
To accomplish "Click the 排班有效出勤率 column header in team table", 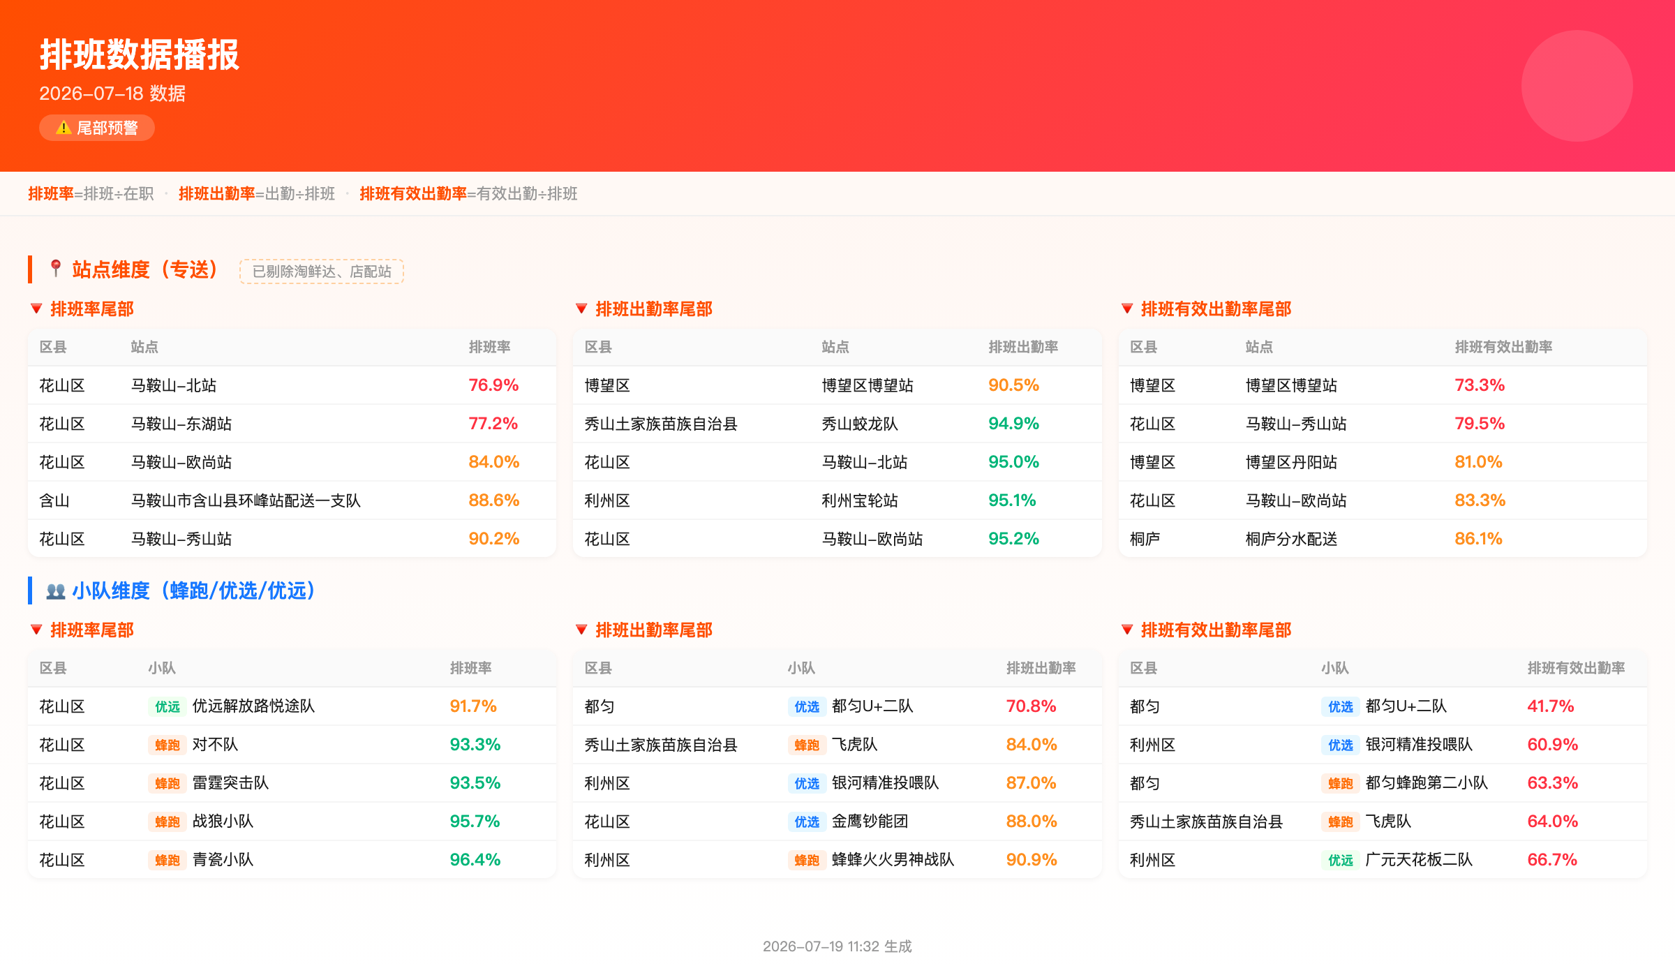I will (x=1576, y=668).
